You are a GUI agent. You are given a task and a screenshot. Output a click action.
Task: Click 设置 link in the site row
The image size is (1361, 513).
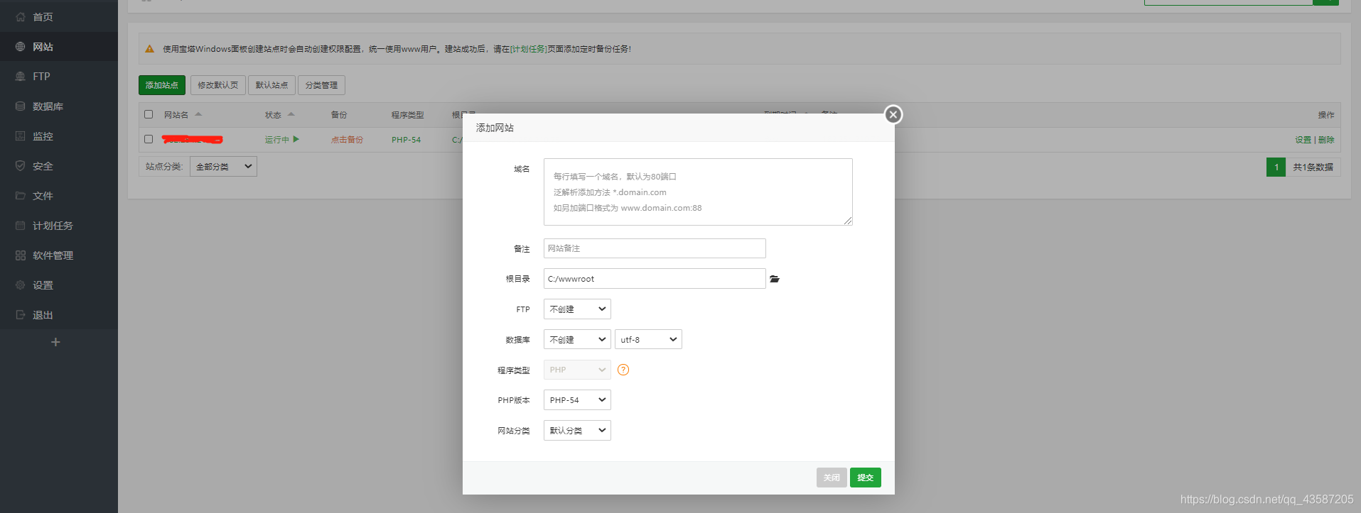pyautogui.click(x=1303, y=140)
